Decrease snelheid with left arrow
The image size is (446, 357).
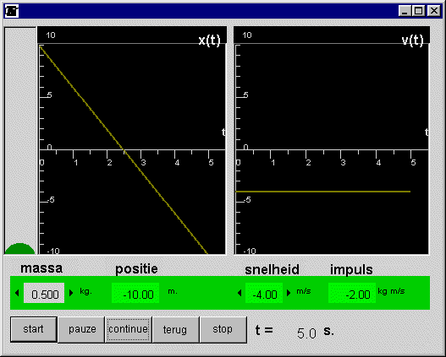tap(240, 293)
